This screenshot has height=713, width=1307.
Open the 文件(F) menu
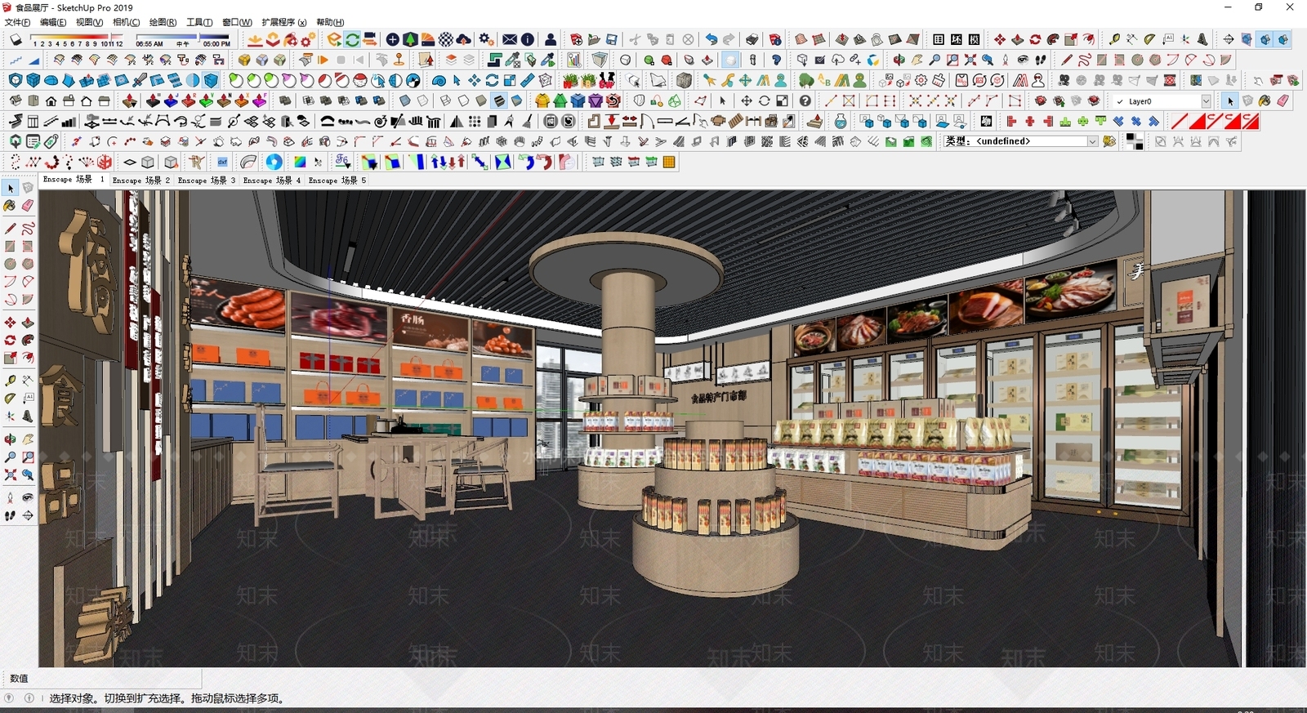point(17,22)
